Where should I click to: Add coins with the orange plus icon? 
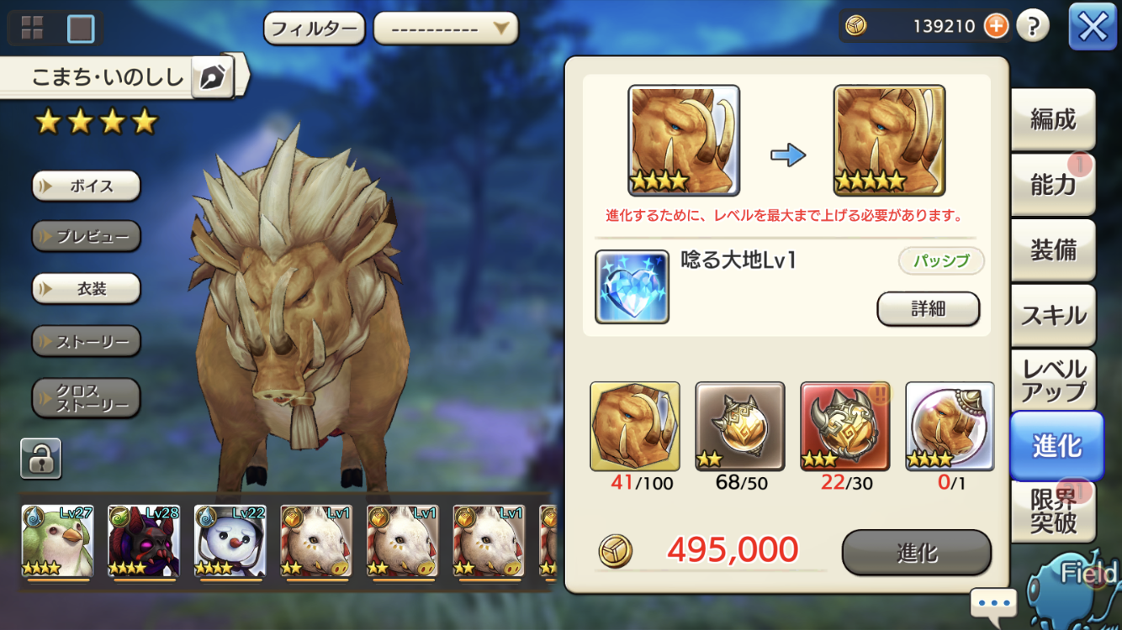(996, 27)
